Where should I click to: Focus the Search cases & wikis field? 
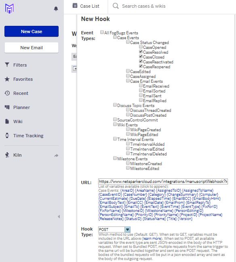[x=144, y=6]
